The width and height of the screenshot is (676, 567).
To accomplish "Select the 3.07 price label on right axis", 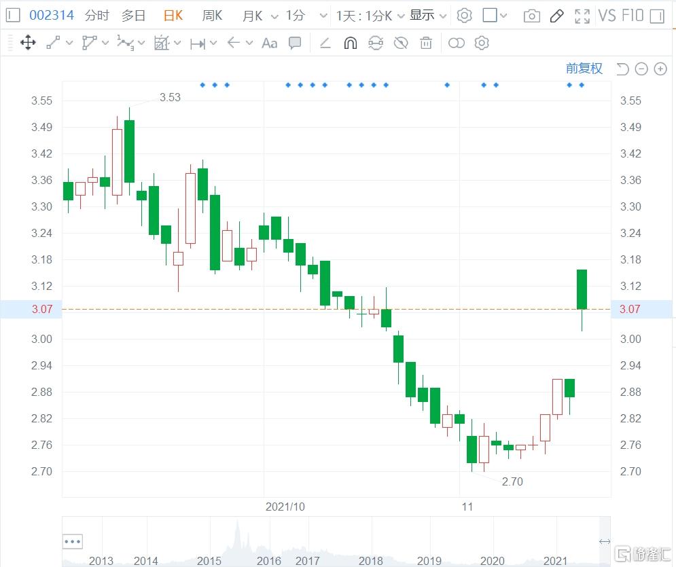I will (630, 309).
